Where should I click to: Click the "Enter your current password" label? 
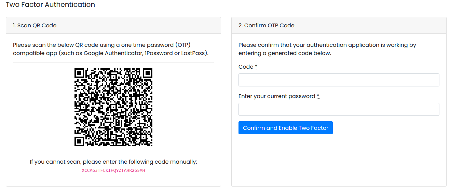pos(277,96)
